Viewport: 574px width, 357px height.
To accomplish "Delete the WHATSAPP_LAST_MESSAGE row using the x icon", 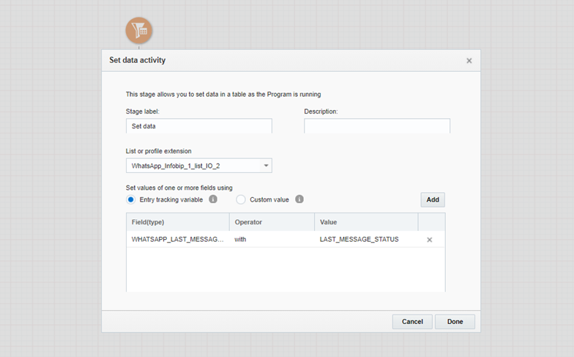I will pyautogui.click(x=430, y=240).
